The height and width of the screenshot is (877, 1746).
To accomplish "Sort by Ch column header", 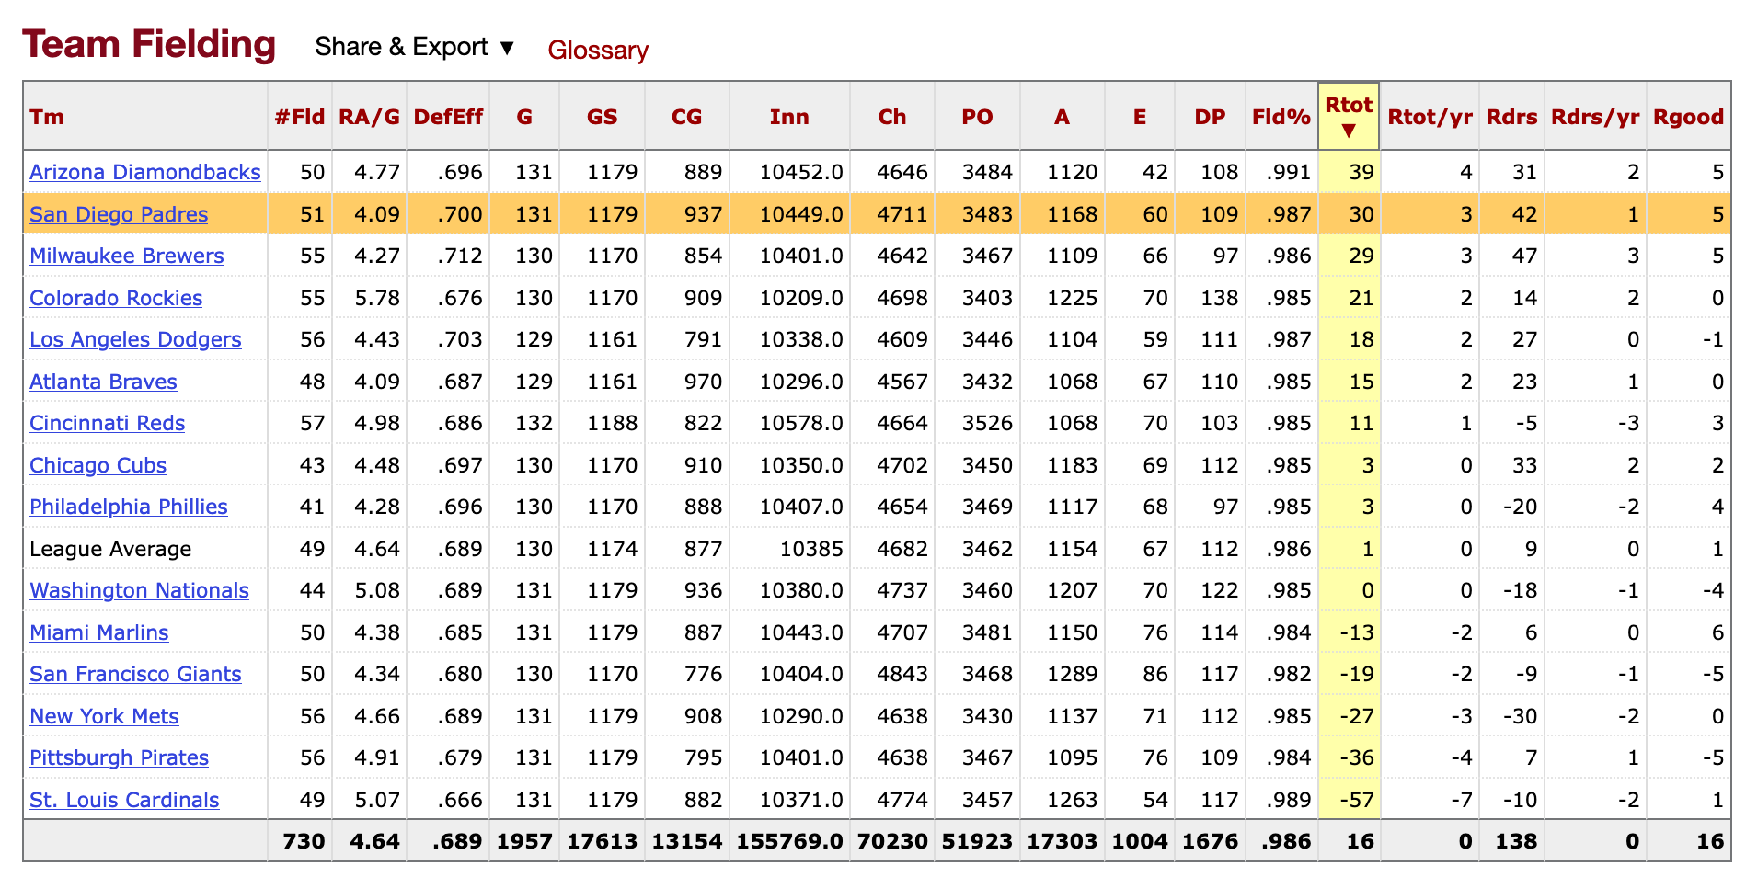I will 892,117.
